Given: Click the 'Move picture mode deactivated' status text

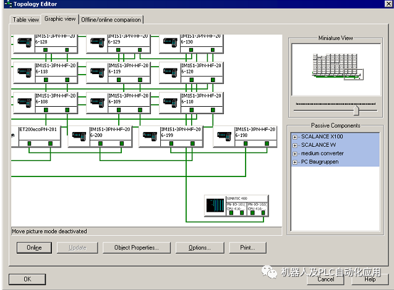Looking at the screenshot, I should coord(49,231).
